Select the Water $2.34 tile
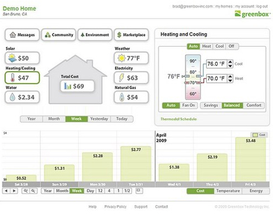 point(22,97)
